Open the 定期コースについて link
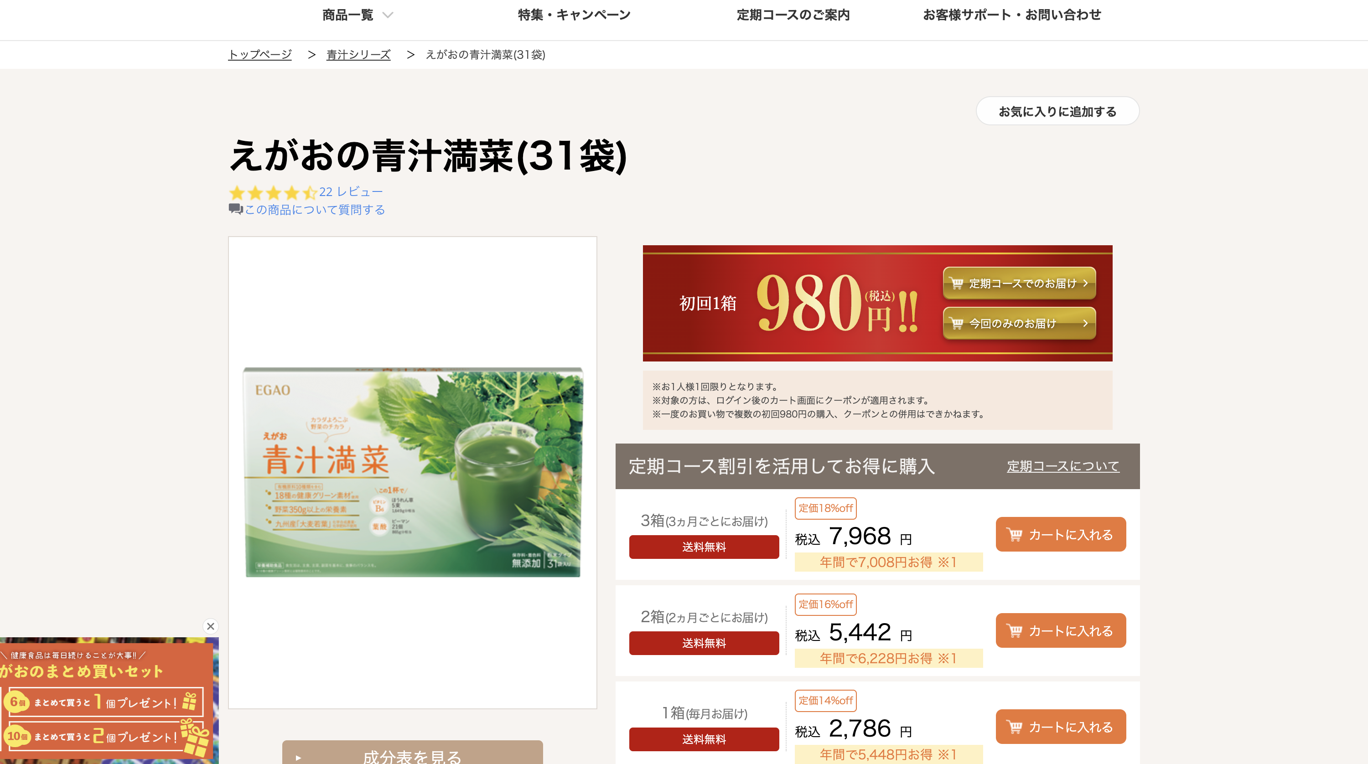 (1062, 466)
